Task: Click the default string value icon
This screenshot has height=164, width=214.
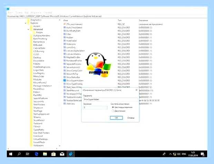Action: coord(65,24)
